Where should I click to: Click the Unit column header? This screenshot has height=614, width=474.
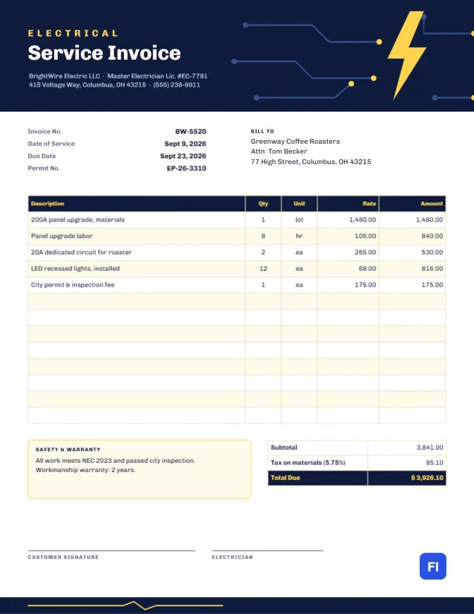[299, 204]
